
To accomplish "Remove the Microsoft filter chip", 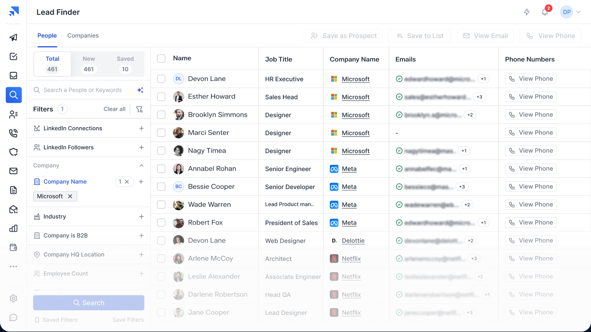I will 70,196.
